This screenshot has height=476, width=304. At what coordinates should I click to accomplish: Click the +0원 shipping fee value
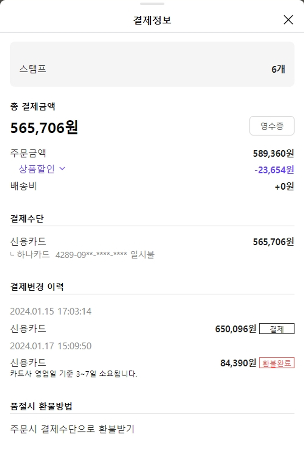pos(284,187)
